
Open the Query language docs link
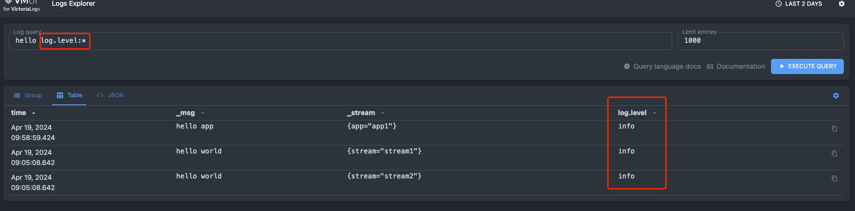(x=667, y=66)
